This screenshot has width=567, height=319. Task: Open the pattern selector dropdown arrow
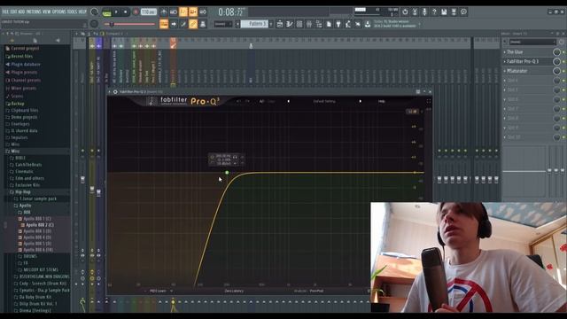click(271, 24)
